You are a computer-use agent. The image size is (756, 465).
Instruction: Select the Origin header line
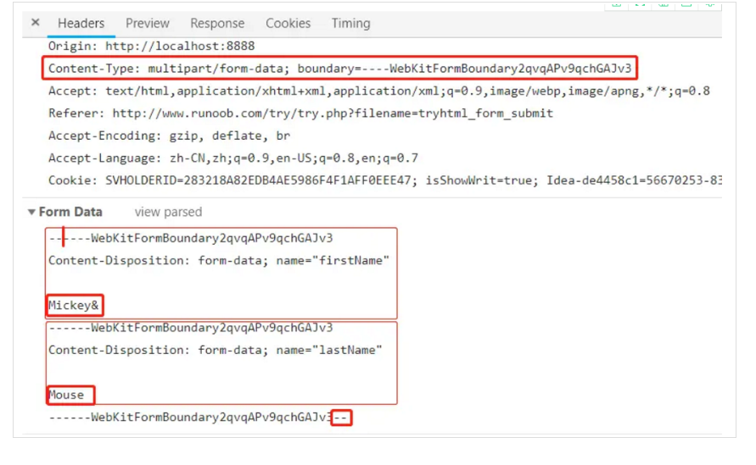[x=151, y=47]
